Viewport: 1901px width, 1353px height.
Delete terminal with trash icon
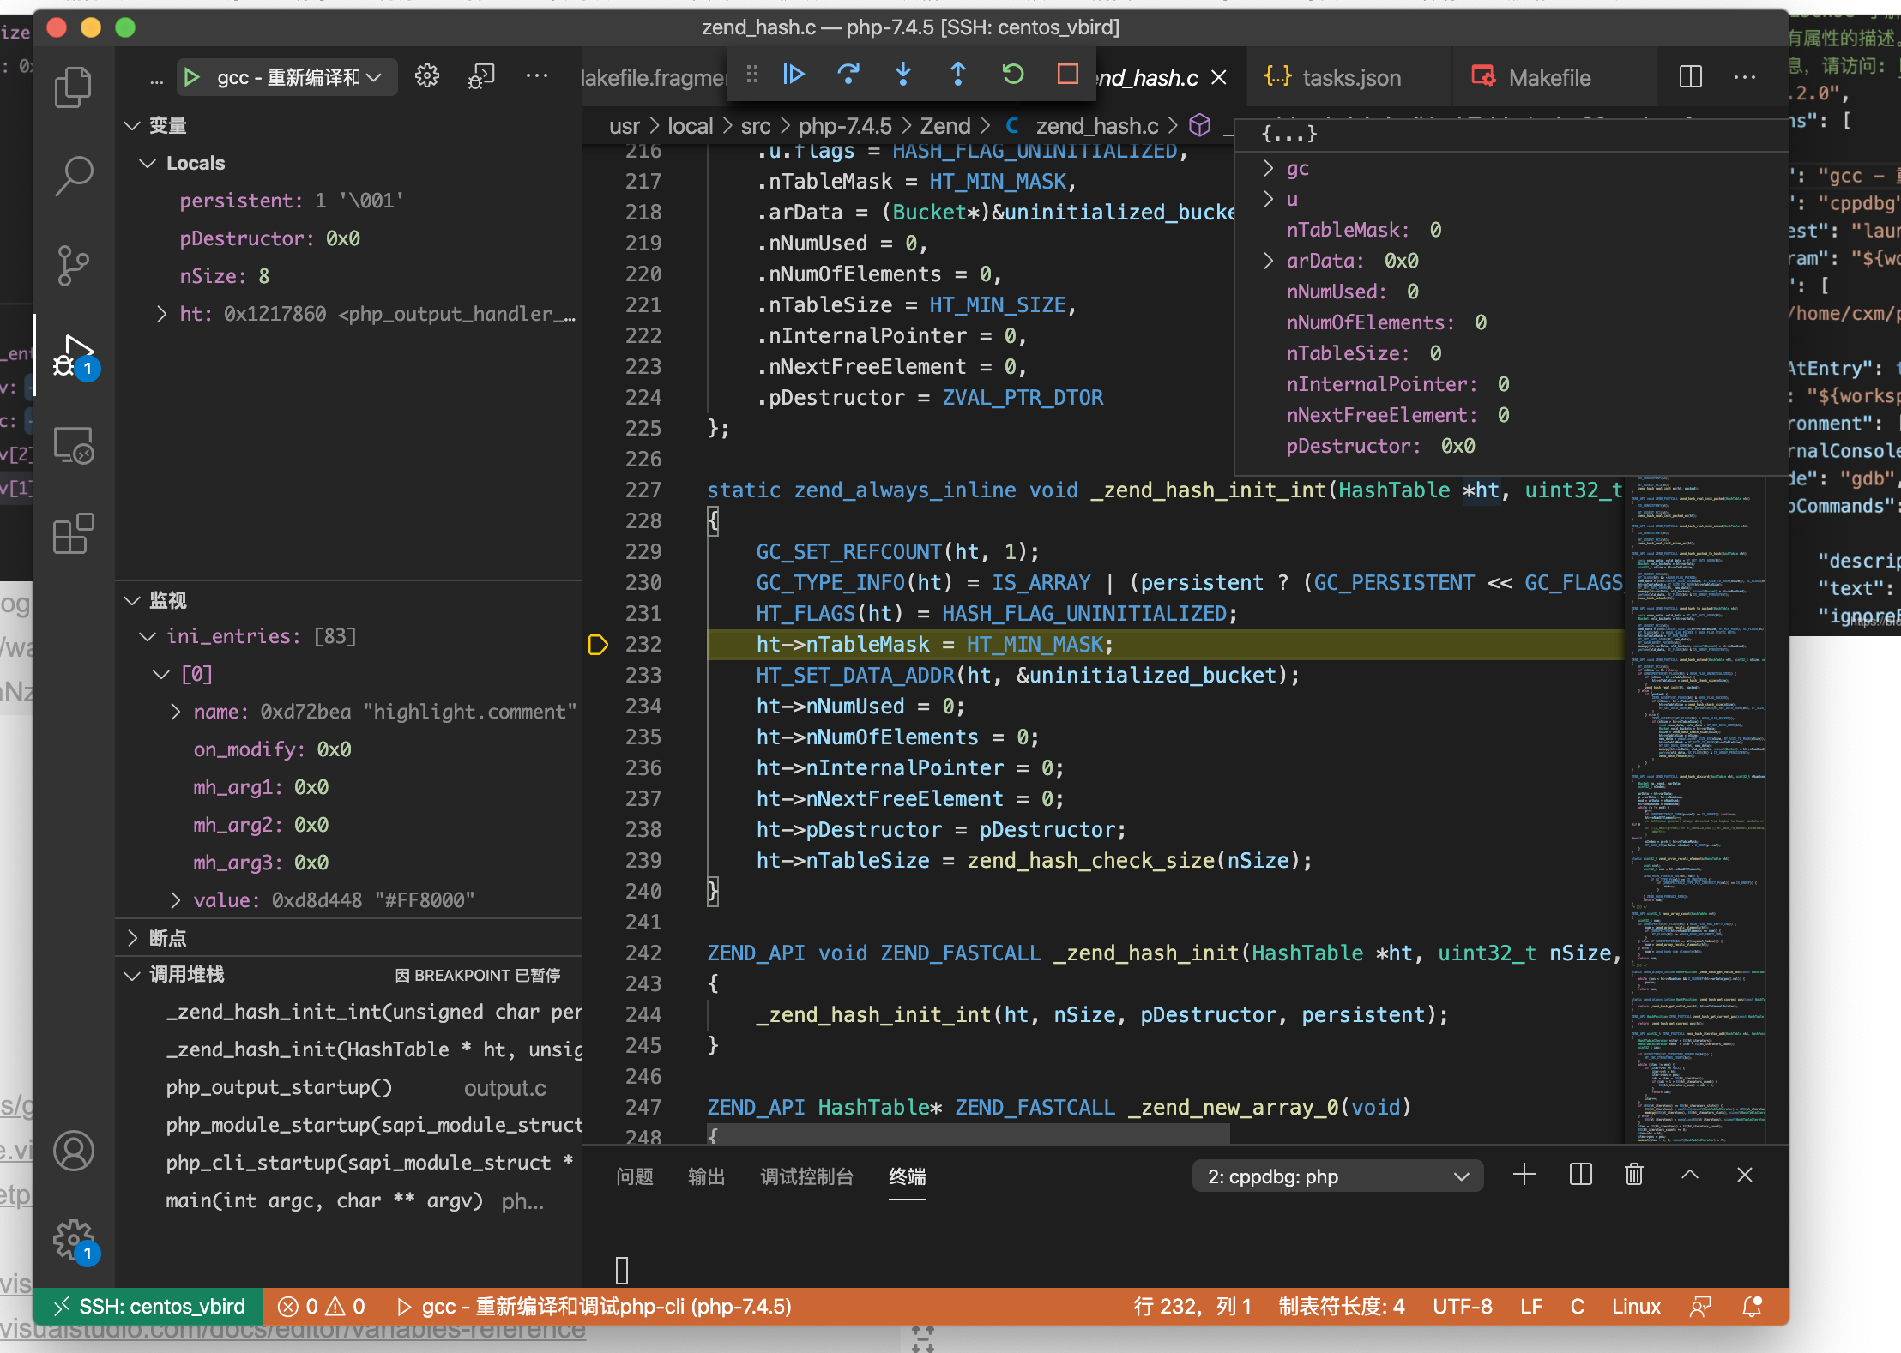(x=1634, y=1175)
